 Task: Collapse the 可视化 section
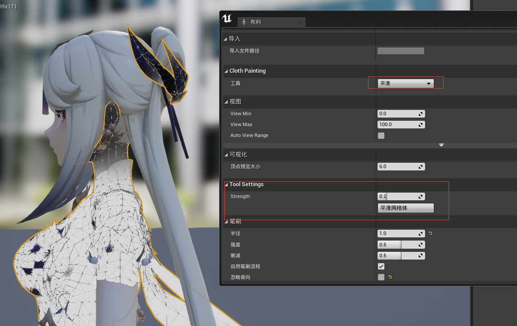[x=226, y=155]
